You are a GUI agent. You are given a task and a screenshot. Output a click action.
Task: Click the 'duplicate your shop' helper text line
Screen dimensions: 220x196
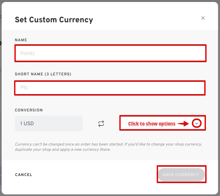click(x=63, y=149)
